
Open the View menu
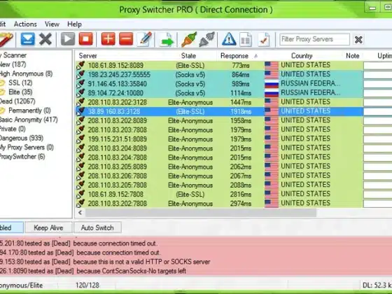(x=52, y=24)
